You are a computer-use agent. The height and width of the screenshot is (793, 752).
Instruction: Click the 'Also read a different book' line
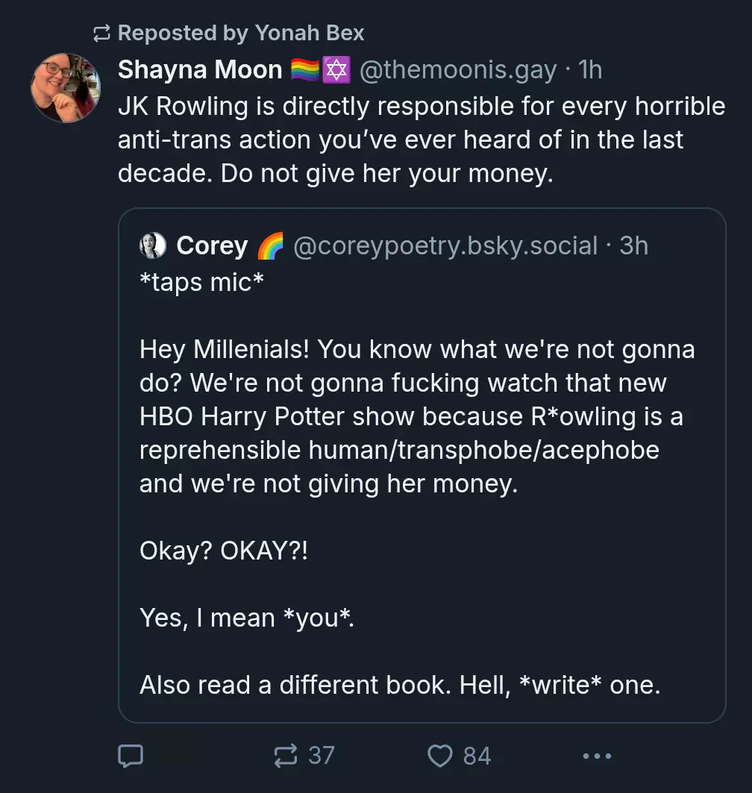coord(400,685)
